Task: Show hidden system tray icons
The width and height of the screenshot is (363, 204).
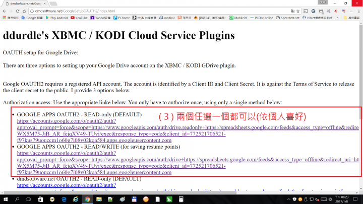Action: pyautogui.click(x=289, y=199)
